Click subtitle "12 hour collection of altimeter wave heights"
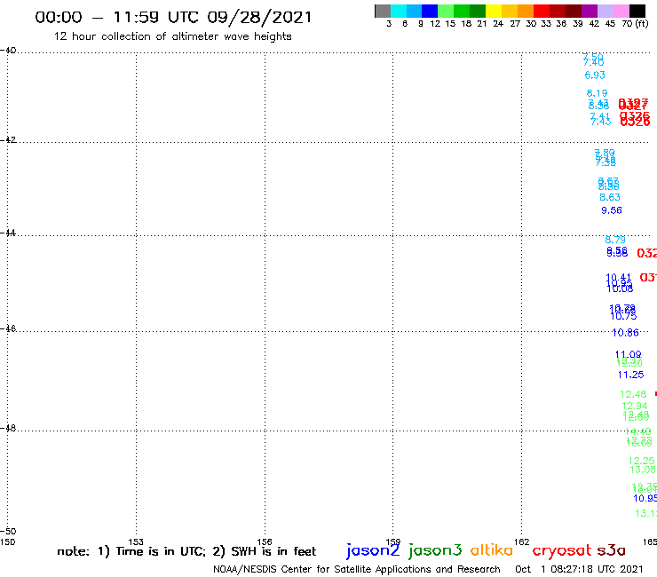Image resolution: width=657 pixels, height=577 pixels. 172,36
